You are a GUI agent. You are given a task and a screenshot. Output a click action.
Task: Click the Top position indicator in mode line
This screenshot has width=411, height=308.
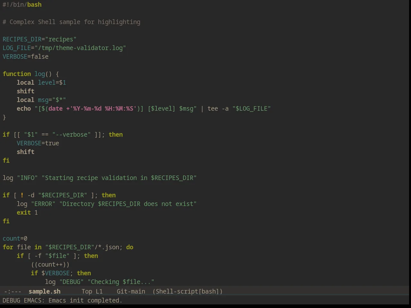87,291
